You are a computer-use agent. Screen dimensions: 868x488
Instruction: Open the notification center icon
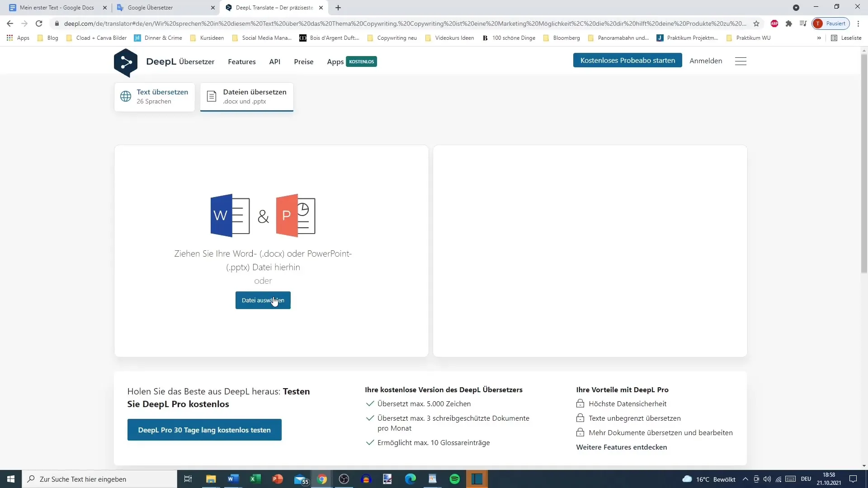click(x=853, y=479)
